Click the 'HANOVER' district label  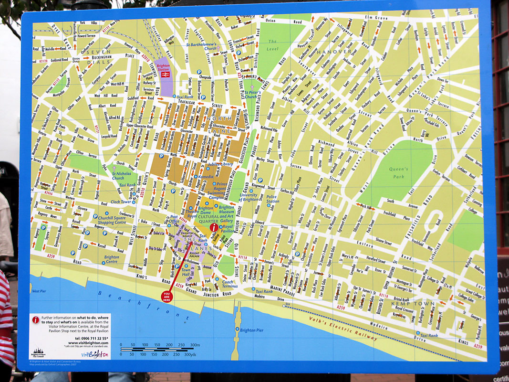pos(334,51)
